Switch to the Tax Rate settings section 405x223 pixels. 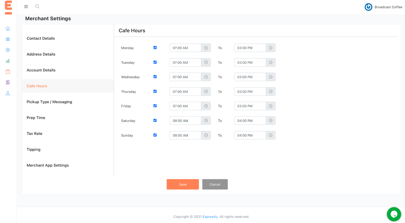tap(34, 133)
